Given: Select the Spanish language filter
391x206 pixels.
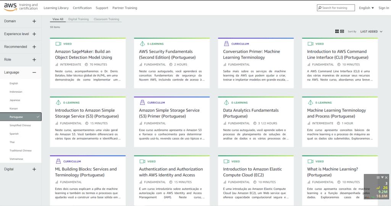Looking at the screenshot, I should [14, 134].
